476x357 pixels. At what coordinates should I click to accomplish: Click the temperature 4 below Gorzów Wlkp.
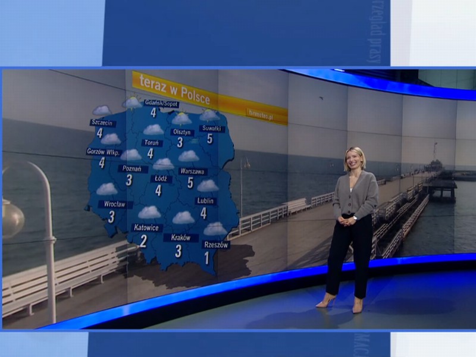(102, 162)
